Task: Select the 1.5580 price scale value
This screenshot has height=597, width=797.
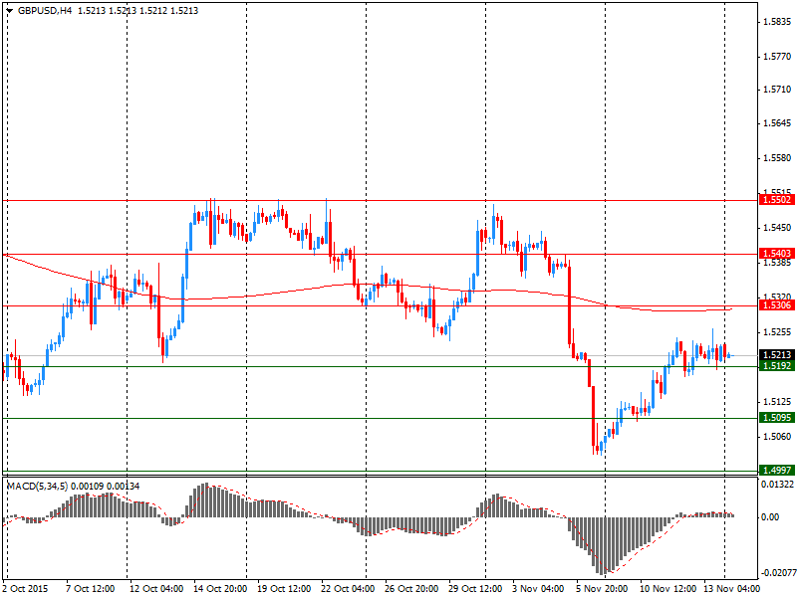Action: point(778,158)
